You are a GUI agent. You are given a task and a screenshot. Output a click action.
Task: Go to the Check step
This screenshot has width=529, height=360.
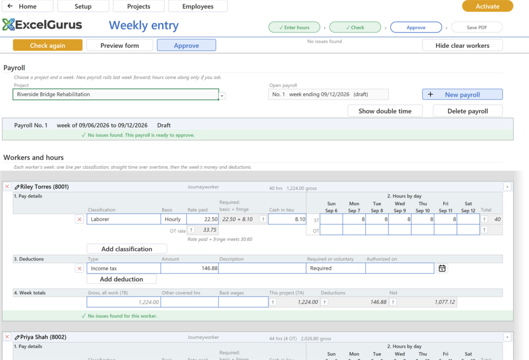point(355,27)
